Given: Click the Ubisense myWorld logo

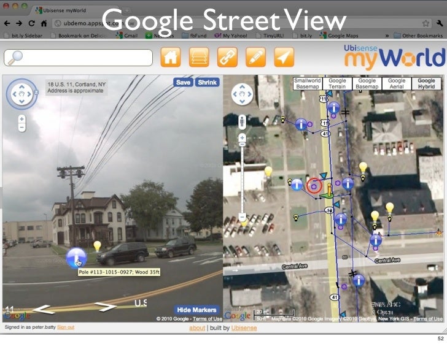Looking at the screenshot, I should pyautogui.click(x=394, y=57).
